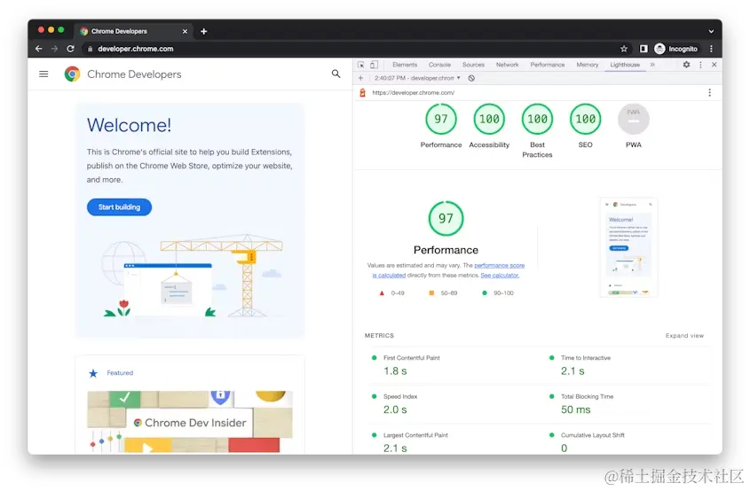Image resolution: width=750 pixels, height=491 pixels.
Task: Clear all reports with the circle-slash icon
Action: (x=471, y=78)
